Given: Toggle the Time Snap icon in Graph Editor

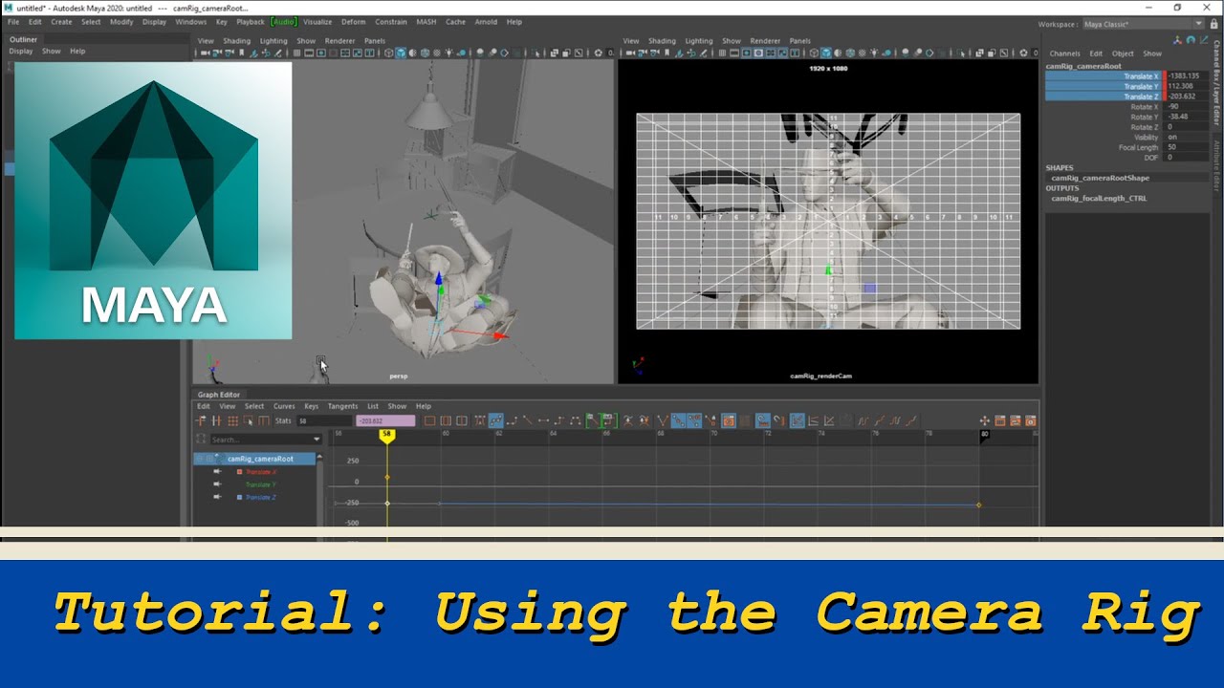Looking at the screenshot, I should pos(763,420).
